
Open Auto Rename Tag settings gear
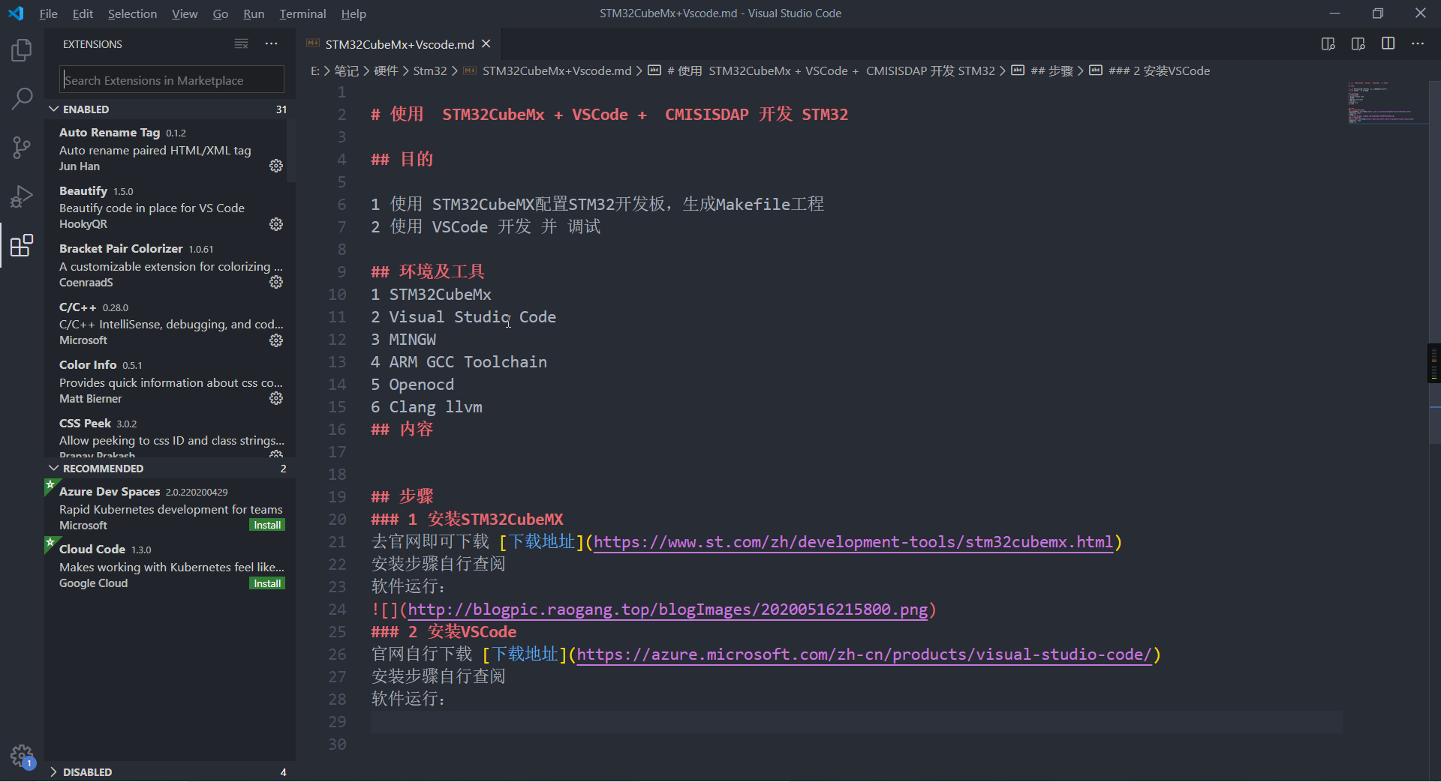pyautogui.click(x=276, y=166)
